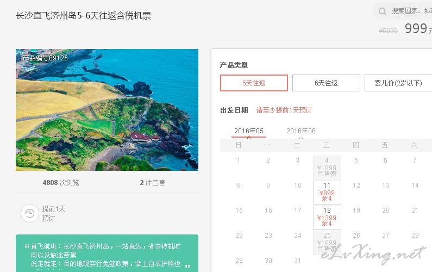Click the 999 price value
This screenshot has height=272, width=432.
tap(416, 28)
